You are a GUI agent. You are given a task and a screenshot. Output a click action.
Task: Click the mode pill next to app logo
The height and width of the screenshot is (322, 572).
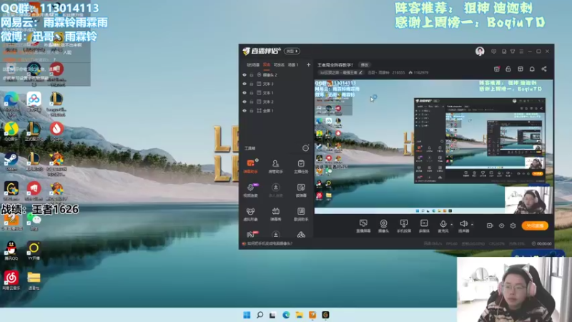point(292,51)
